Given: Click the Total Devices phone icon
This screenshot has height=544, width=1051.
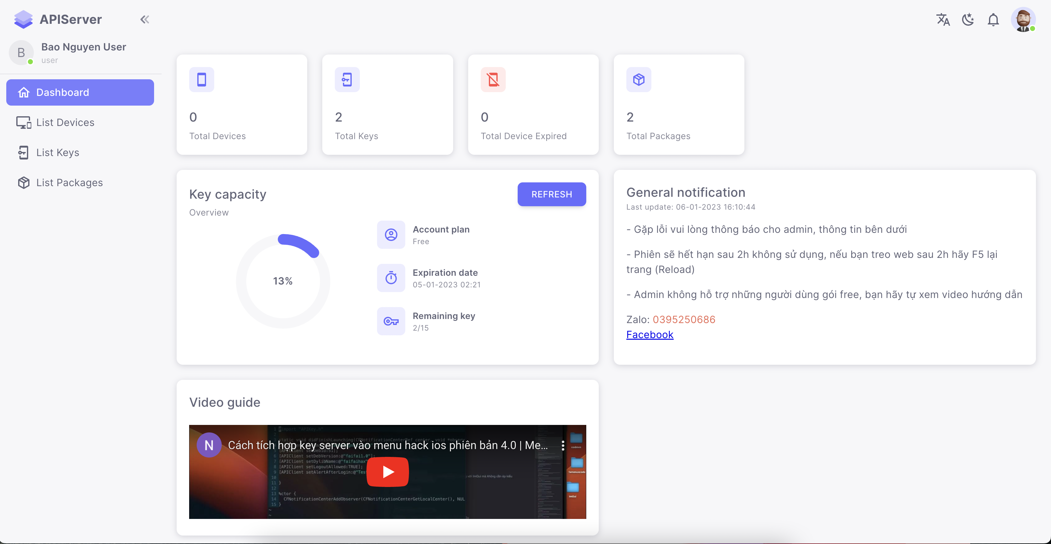Looking at the screenshot, I should [202, 80].
